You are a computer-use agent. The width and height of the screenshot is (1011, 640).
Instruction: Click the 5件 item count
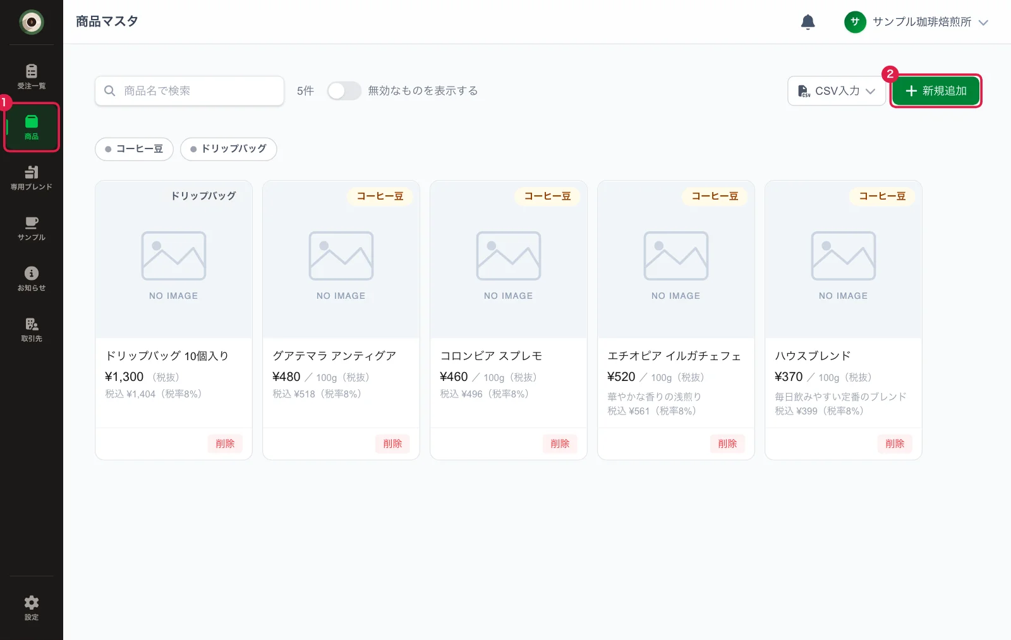tap(305, 91)
